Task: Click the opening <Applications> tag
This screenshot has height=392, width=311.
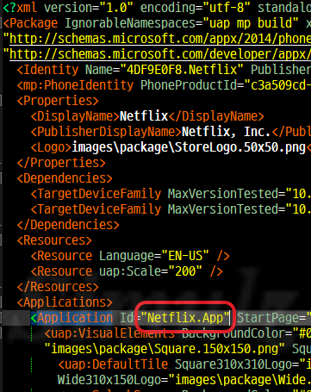Action: (65, 302)
